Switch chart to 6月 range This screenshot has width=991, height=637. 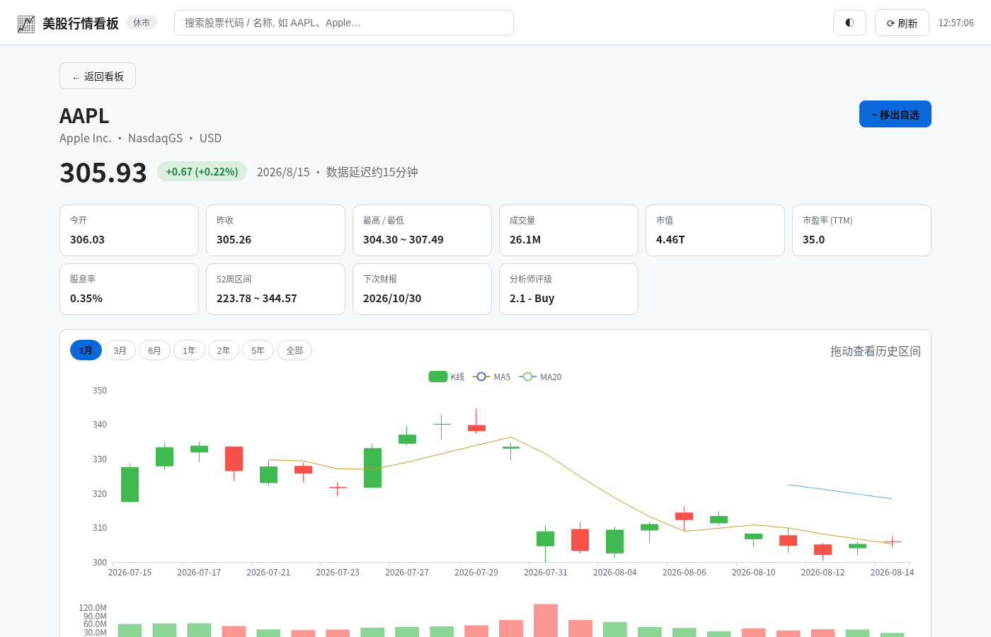point(154,350)
